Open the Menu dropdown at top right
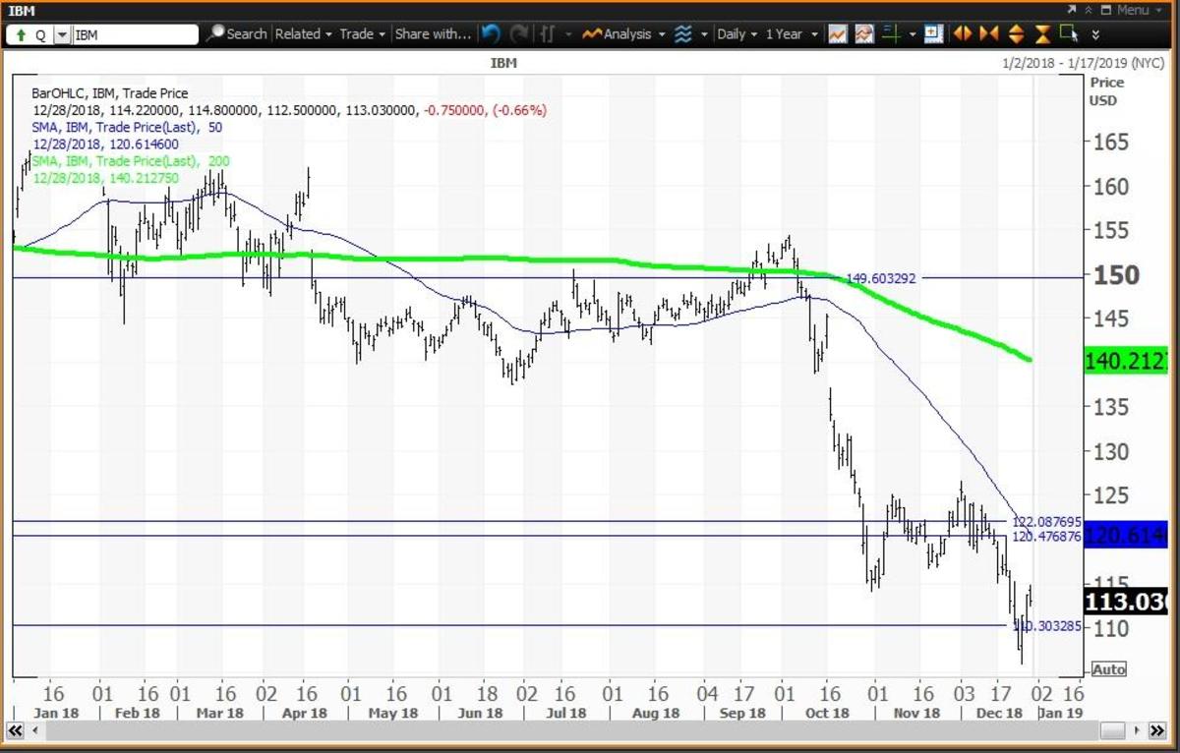 (x=1131, y=10)
